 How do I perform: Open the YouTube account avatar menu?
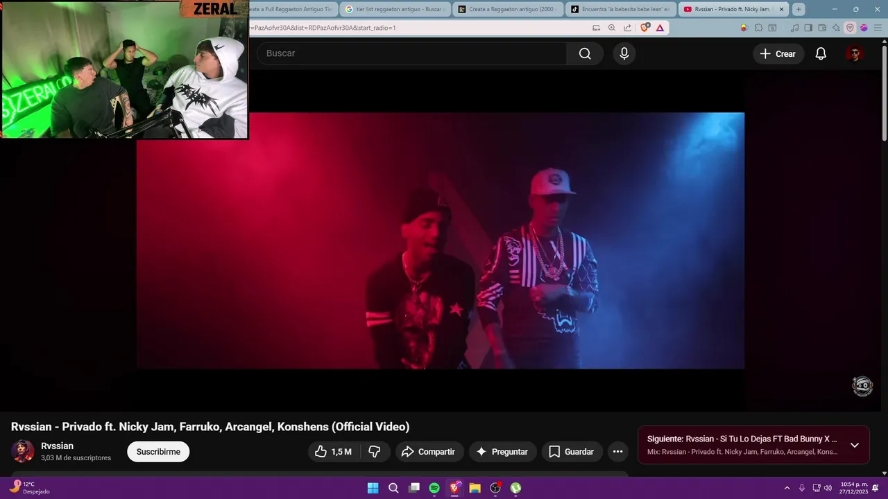point(855,53)
